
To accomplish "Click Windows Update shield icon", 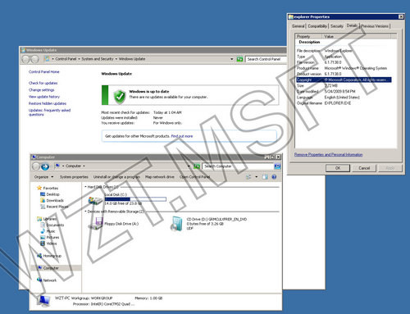I will point(120,96).
